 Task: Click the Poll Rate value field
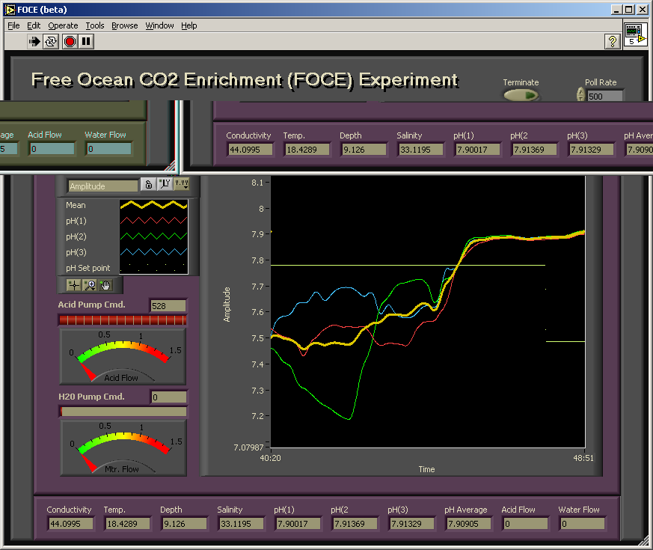(x=604, y=97)
